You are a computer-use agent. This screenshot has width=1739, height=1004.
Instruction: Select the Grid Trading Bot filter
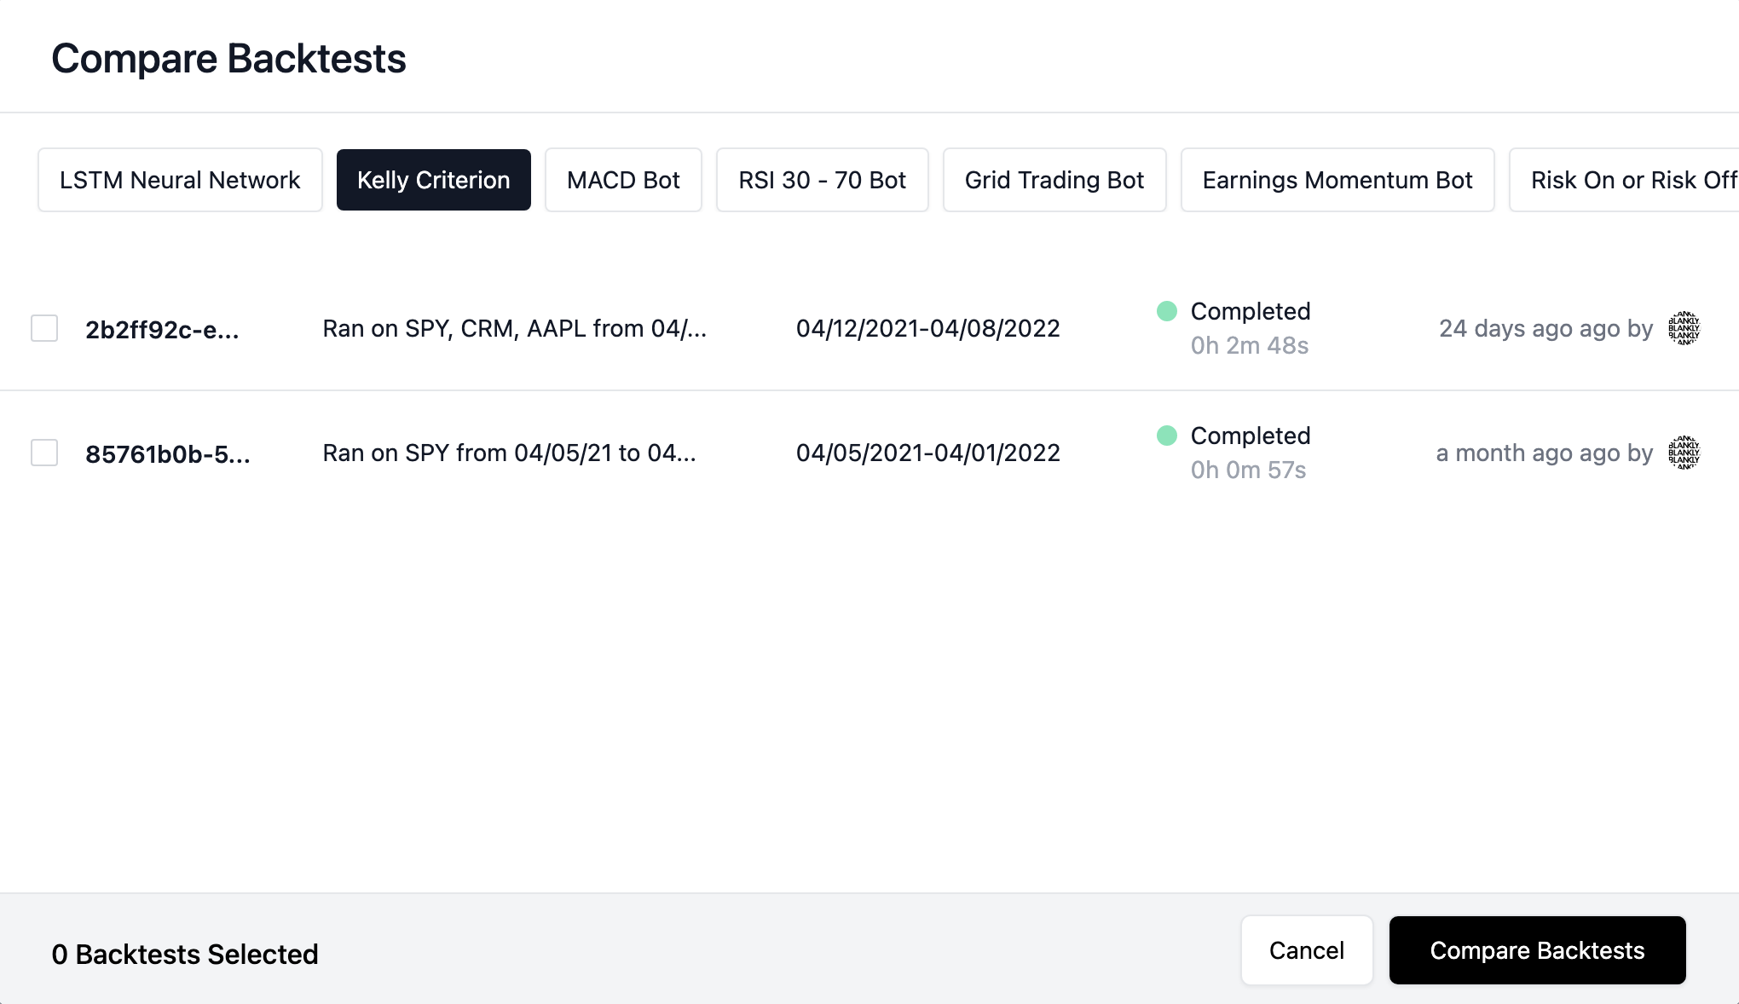pyautogui.click(x=1054, y=180)
